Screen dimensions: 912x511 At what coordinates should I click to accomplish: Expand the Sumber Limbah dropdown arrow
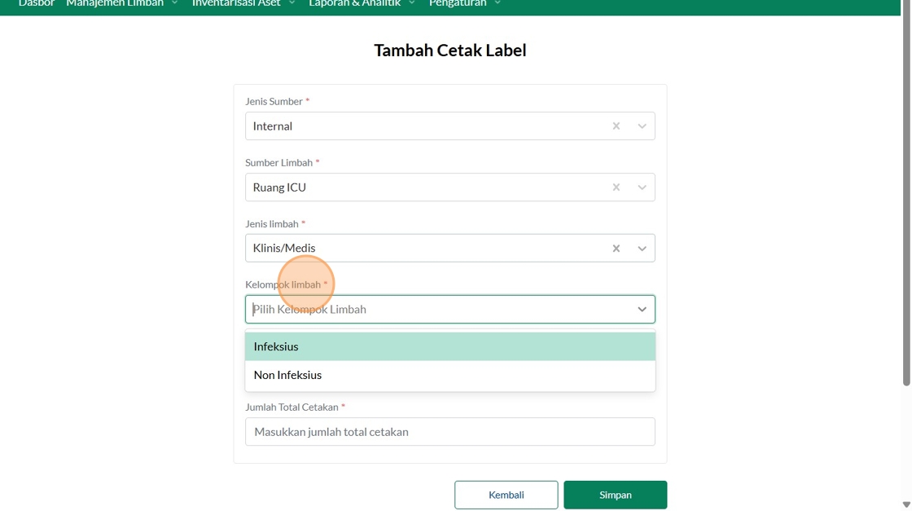642,187
